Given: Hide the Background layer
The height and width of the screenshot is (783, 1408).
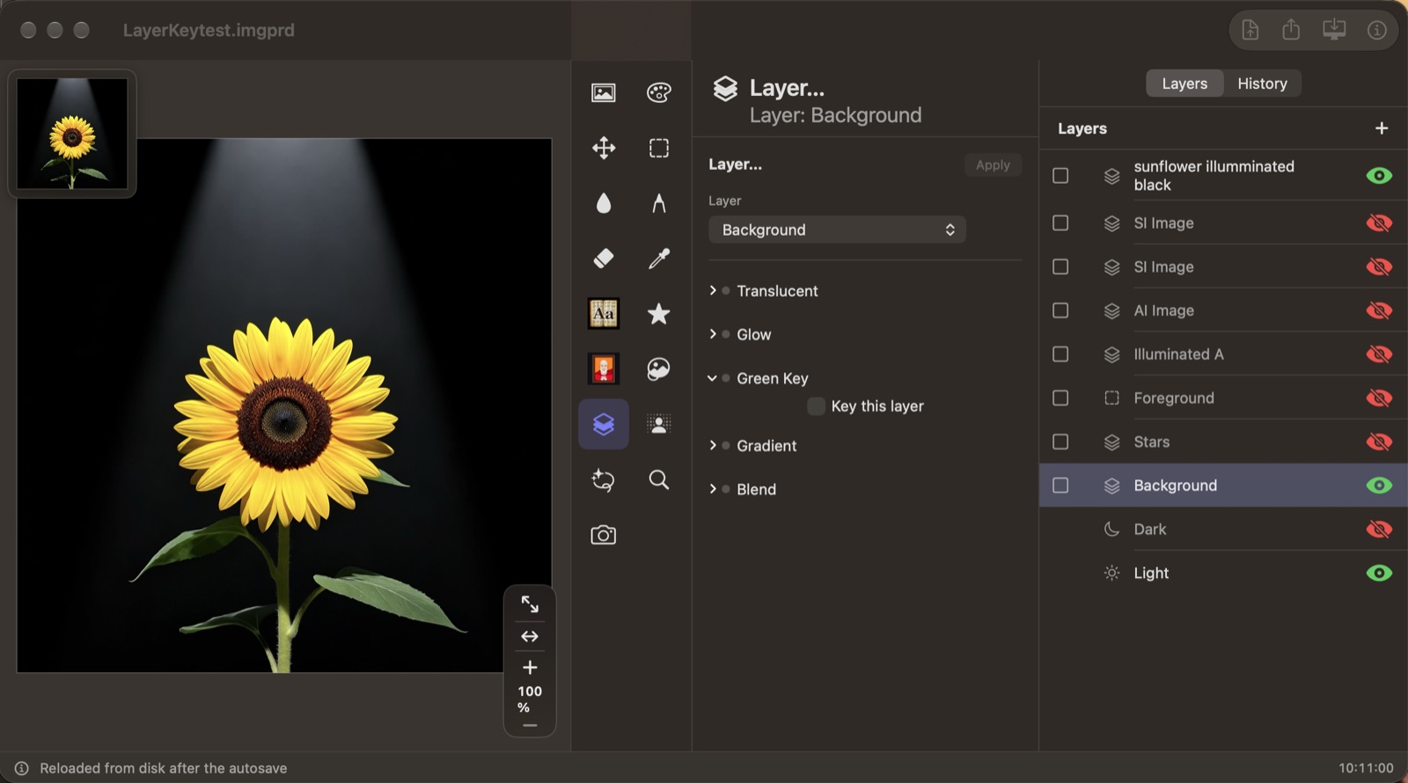Looking at the screenshot, I should pyautogui.click(x=1379, y=486).
